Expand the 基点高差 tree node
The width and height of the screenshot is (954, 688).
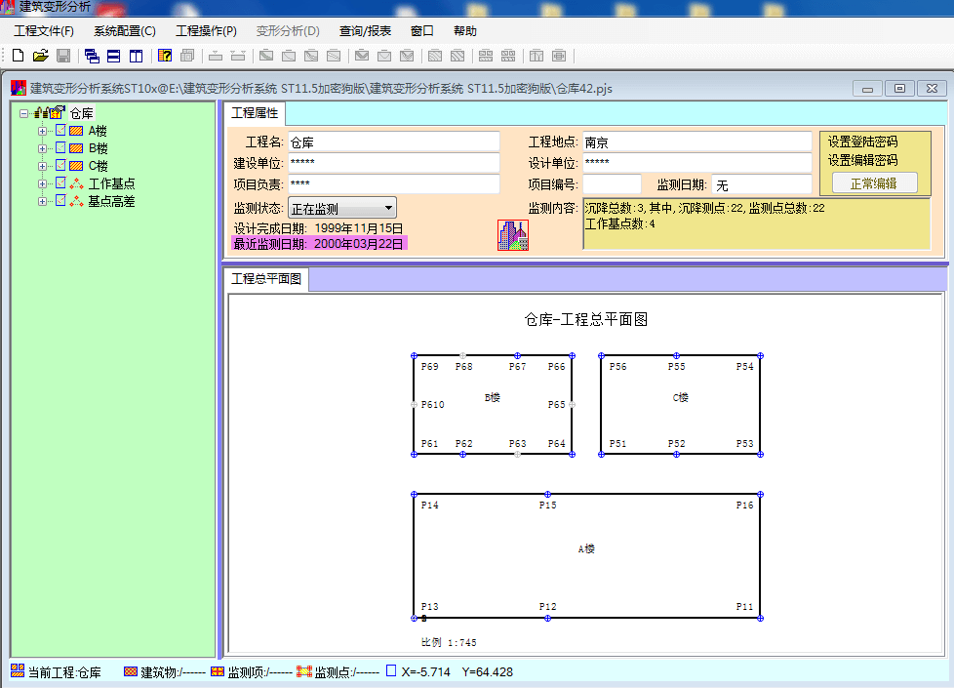point(42,201)
